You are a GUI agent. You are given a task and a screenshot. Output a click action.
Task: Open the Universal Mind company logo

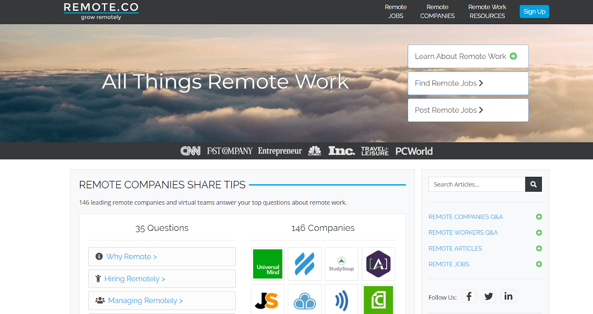pyautogui.click(x=268, y=264)
